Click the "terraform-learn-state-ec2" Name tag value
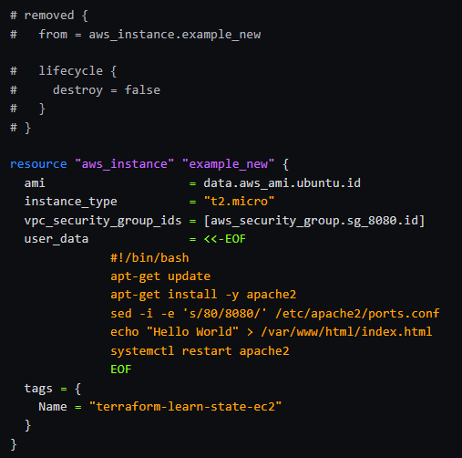 pos(185,407)
